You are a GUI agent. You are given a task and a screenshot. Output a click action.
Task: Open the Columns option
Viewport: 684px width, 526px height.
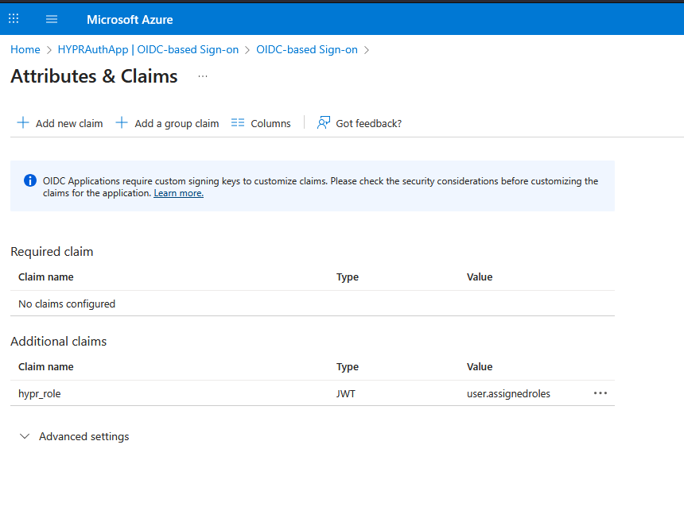click(270, 124)
